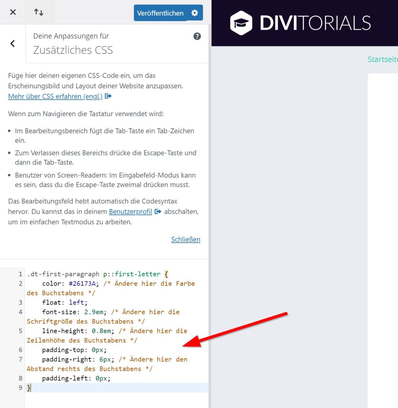Click the #26173A color value in code
Image resolution: width=398 pixels, height=408 pixels.
click(82, 284)
